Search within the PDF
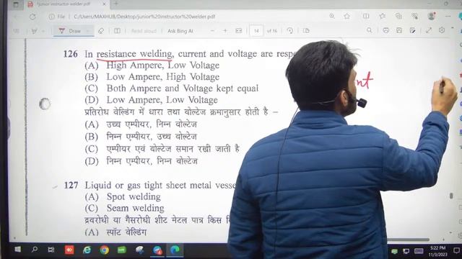Viewport: 462px width, 259px height. 369,30
